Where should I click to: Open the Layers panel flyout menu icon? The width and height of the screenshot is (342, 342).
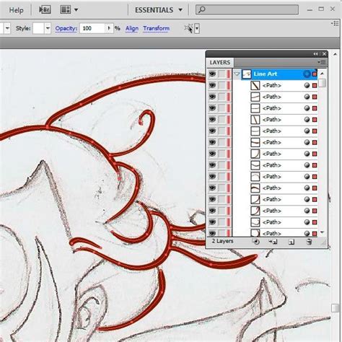point(322,62)
